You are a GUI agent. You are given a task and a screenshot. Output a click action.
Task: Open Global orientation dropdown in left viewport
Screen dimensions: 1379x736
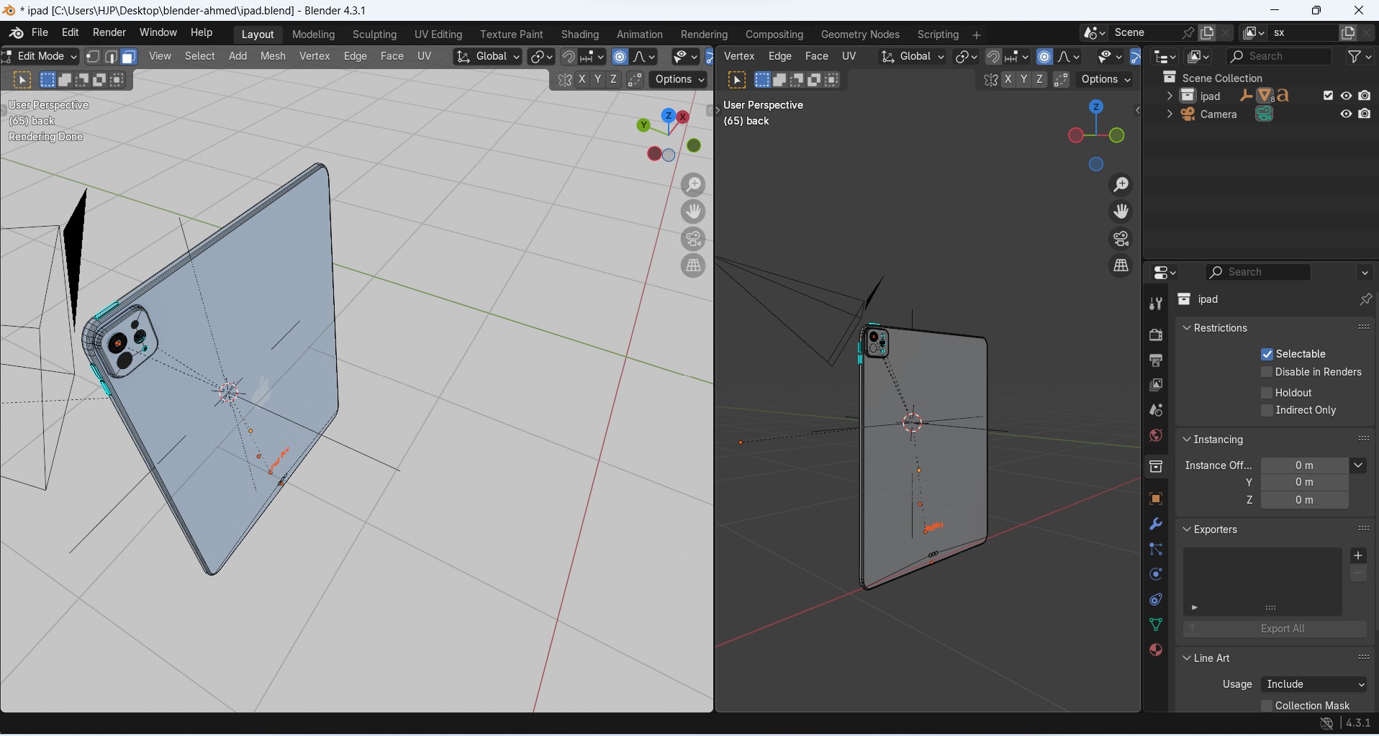tap(488, 57)
